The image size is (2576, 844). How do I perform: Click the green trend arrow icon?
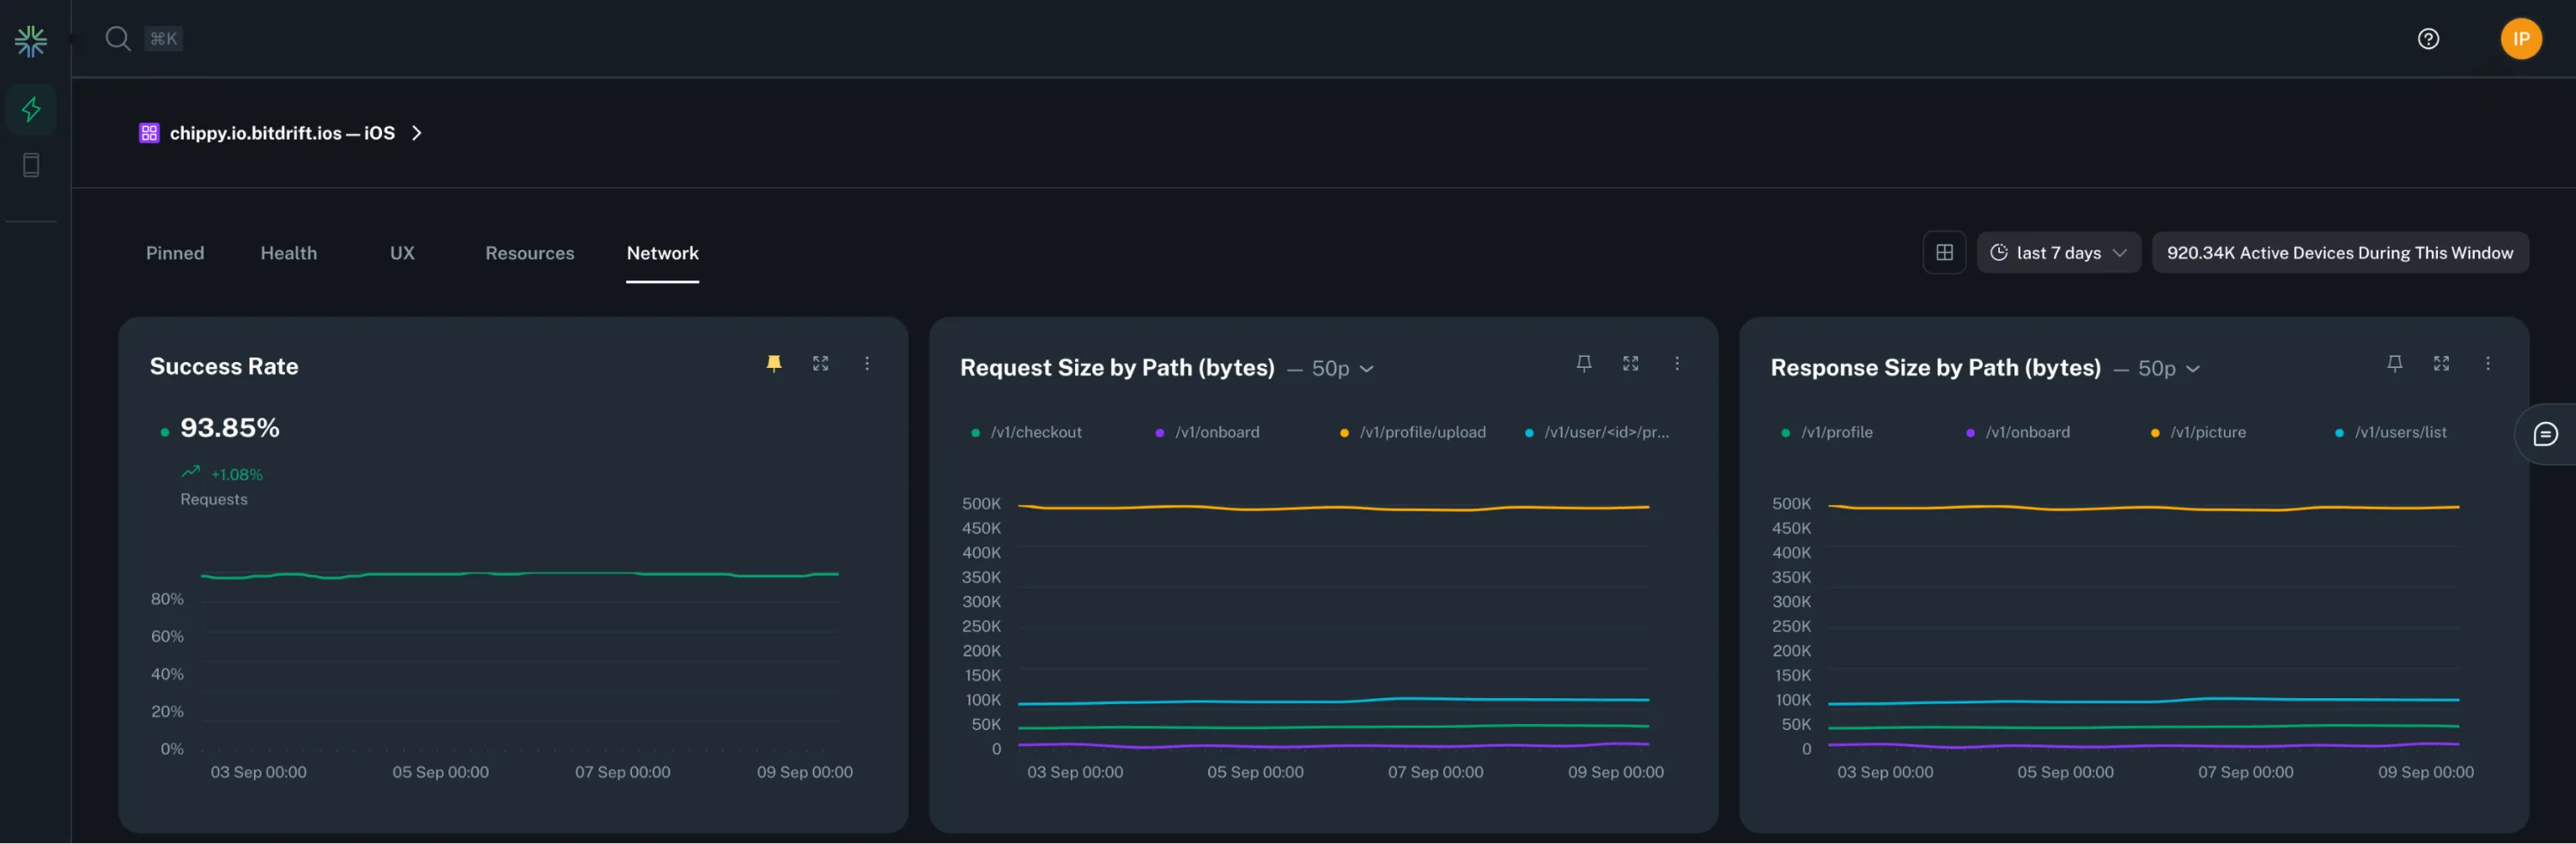pyautogui.click(x=191, y=472)
